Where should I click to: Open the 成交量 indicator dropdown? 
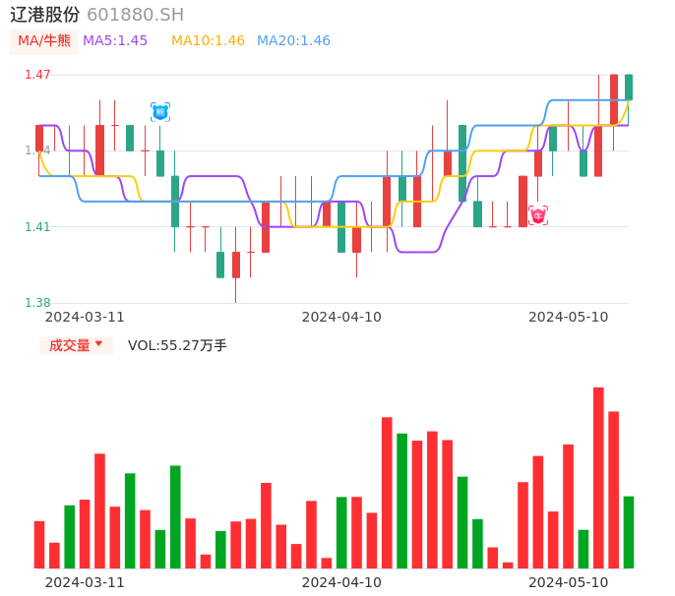[76, 345]
